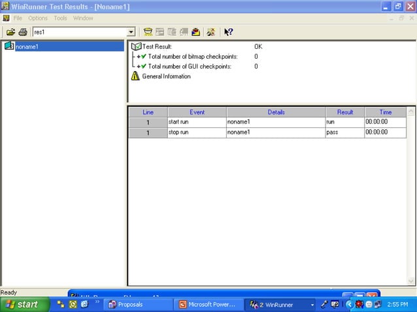417x312 pixels.
Task: Click the OK test result value
Action: point(258,47)
